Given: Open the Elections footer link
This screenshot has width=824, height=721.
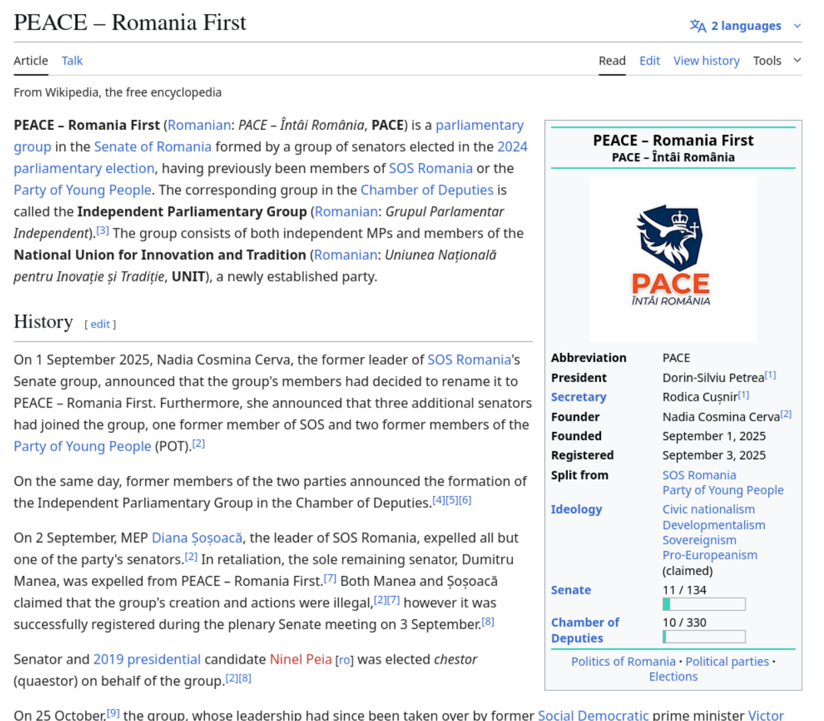Looking at the screenshot, I should 673,676.
